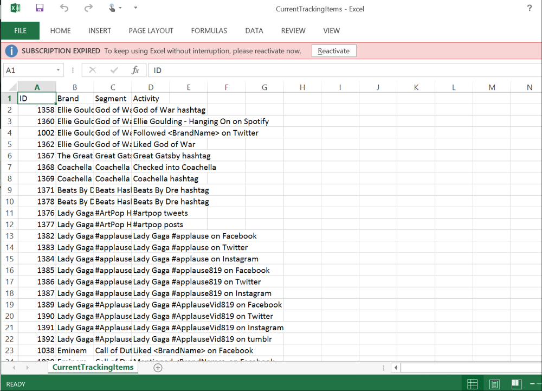
Task: Open the REVIEW ribbon tab
Action: tap(293, 31)
